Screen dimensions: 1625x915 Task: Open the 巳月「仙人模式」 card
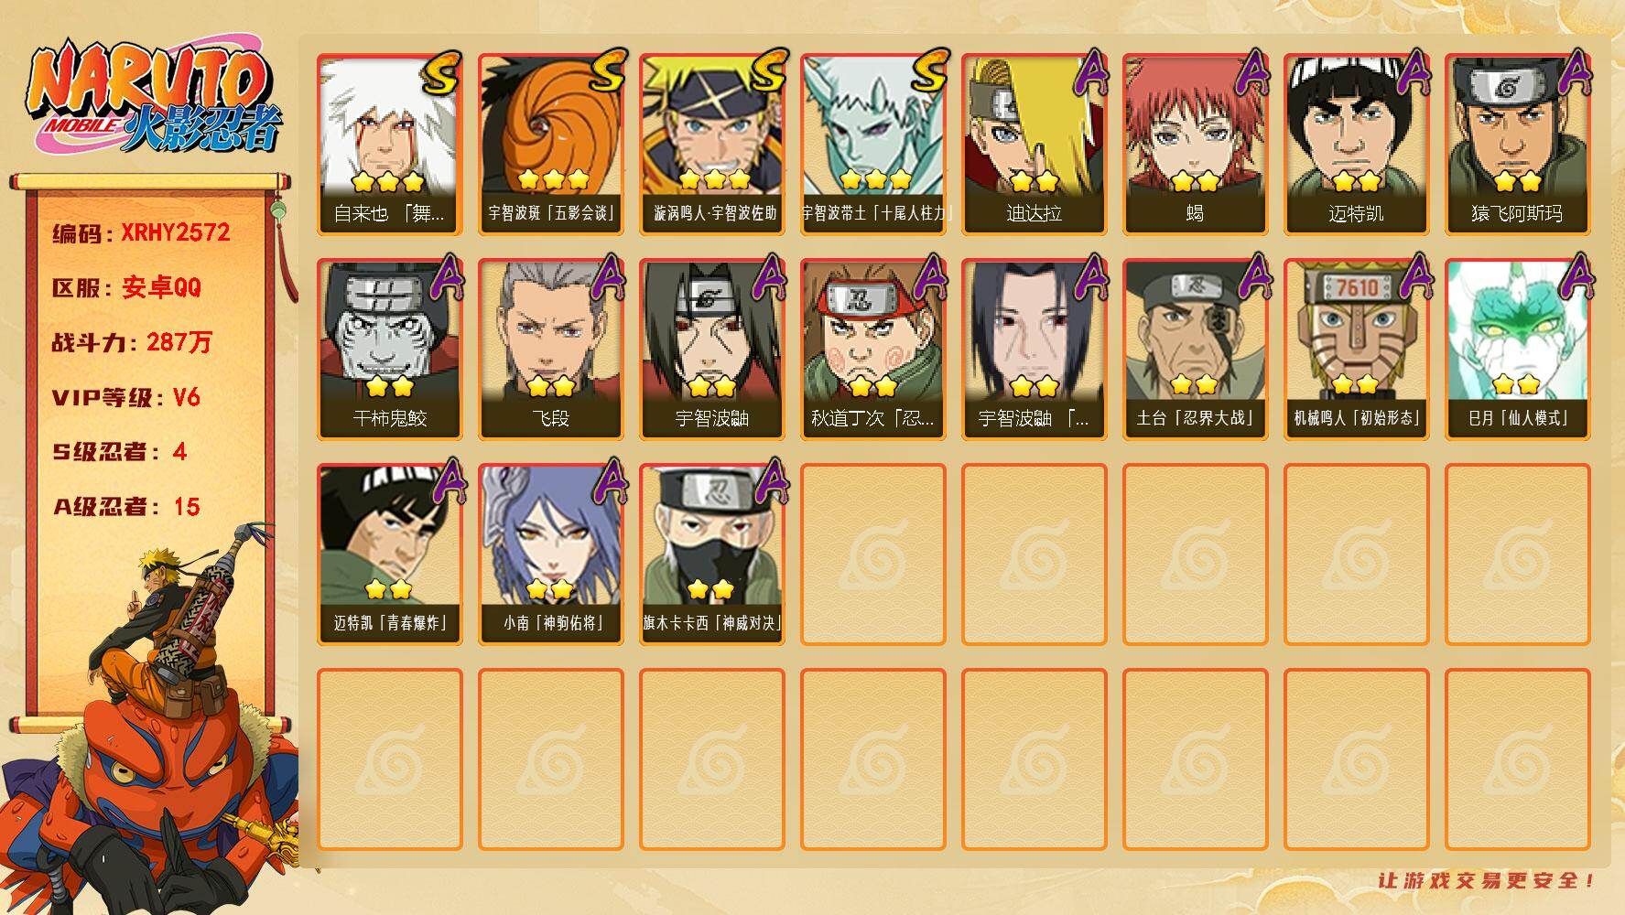(1518, 350)
